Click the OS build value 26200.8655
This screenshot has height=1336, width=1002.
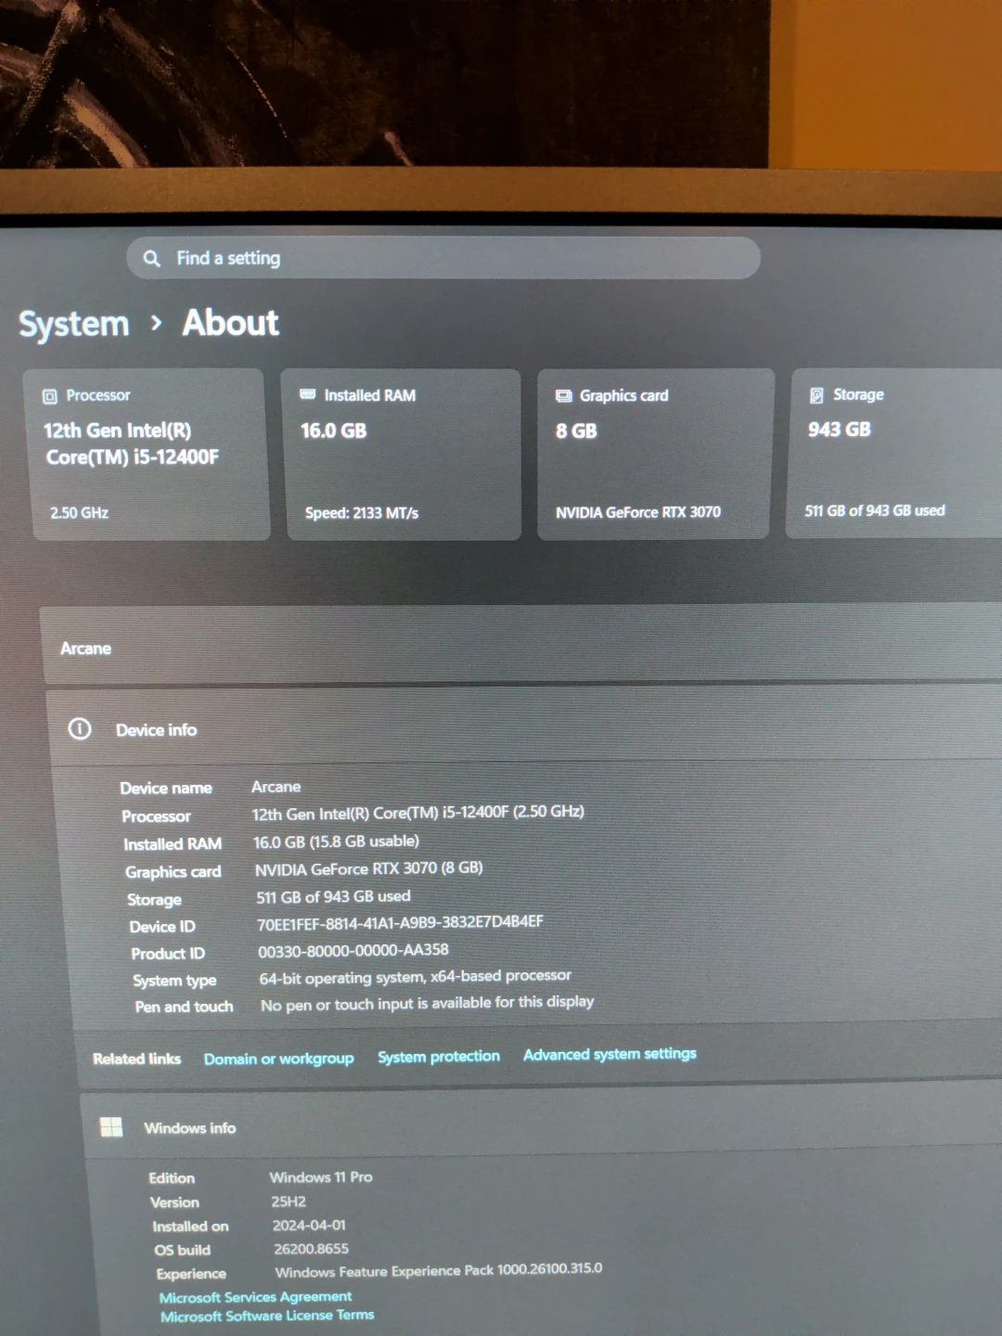(x=312, y=1249)
